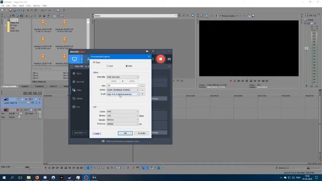Open the Insert menu in Vegas
Viewport: 322px width, 181px height.
point(21,6)
